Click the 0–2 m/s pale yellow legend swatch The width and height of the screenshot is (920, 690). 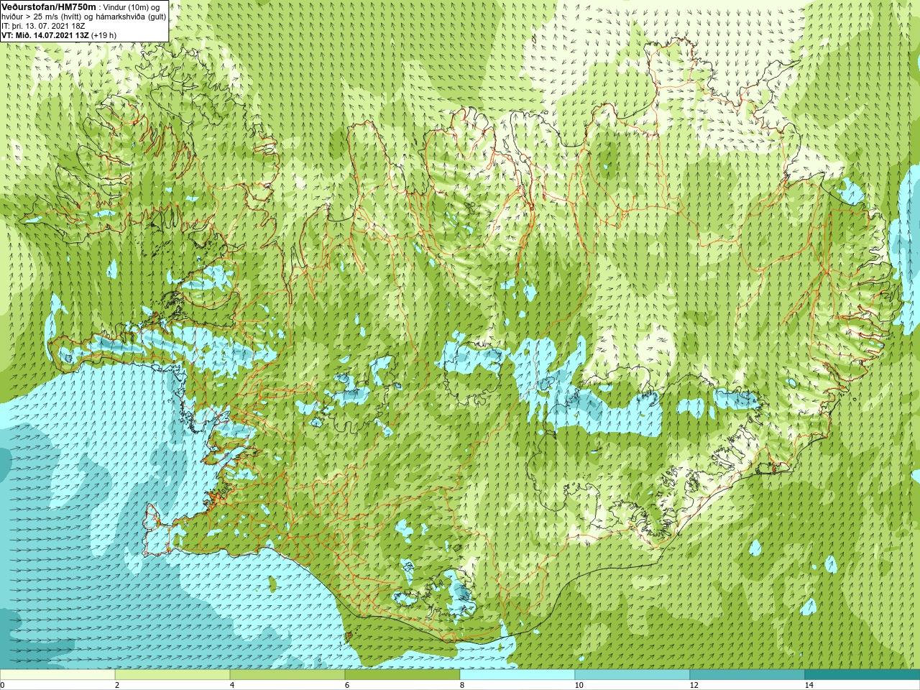point(57,675)
